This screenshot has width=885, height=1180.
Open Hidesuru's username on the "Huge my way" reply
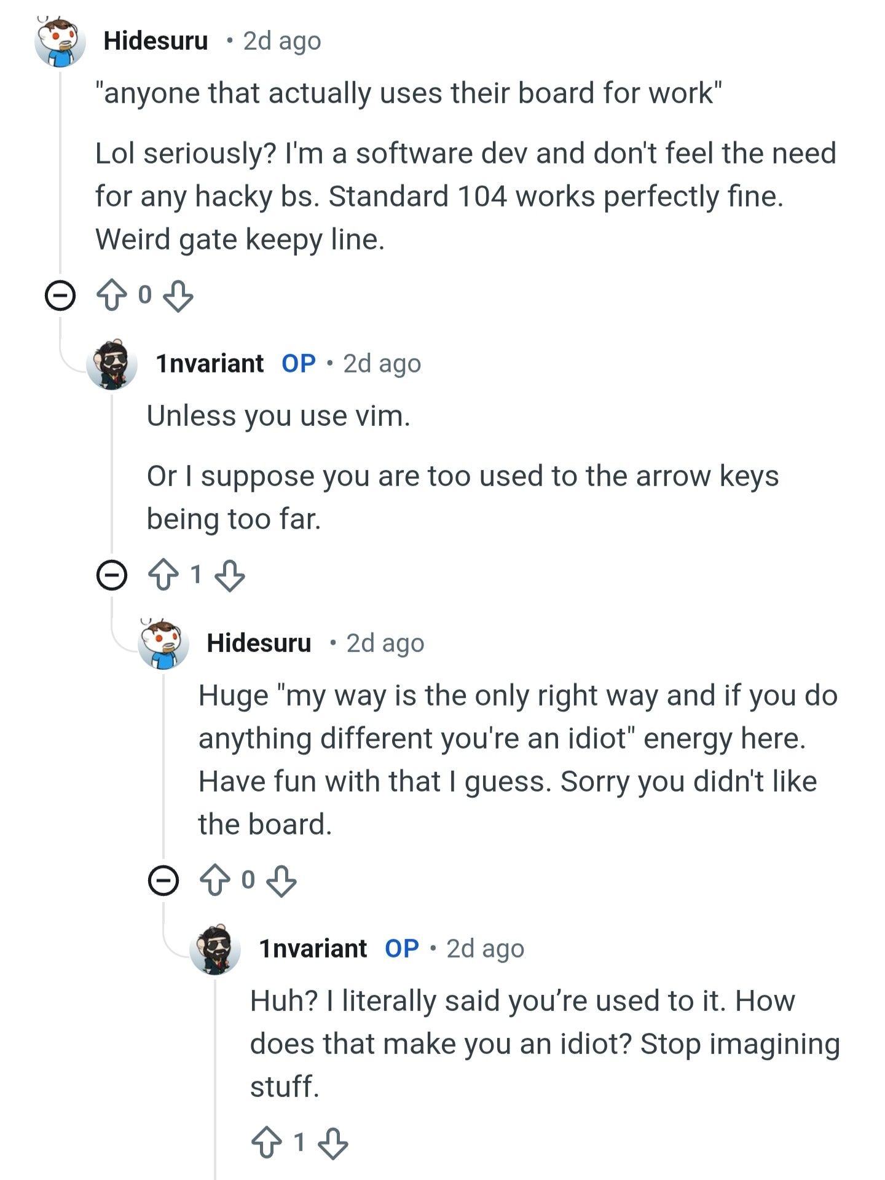pyautogui.click(x=259, y=643)
